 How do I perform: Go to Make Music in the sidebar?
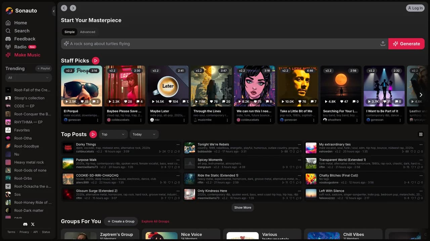point(27,55)
